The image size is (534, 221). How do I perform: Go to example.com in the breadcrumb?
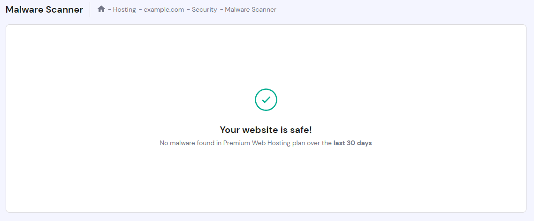click(164, 9)
